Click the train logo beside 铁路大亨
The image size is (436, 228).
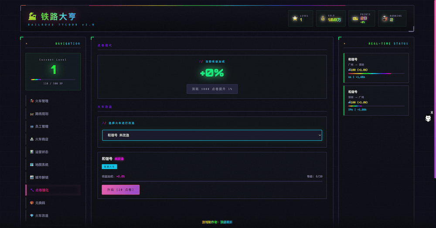pos(32,17)
